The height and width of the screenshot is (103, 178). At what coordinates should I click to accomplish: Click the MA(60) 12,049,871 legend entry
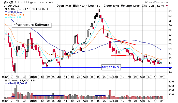(17, 83)
